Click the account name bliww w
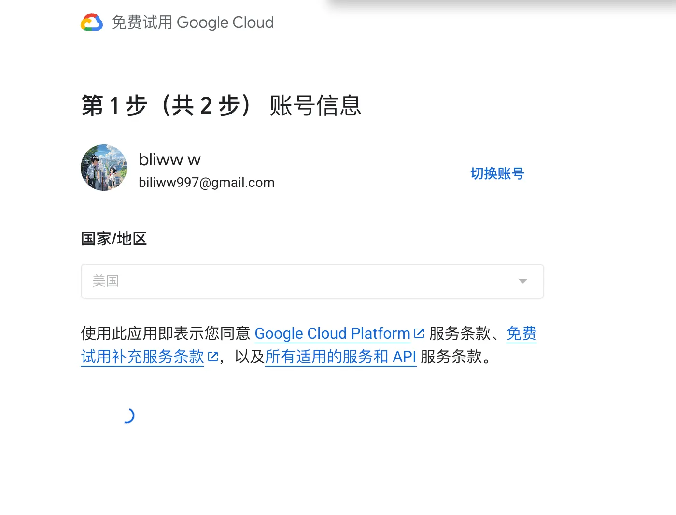Screen dimensions: 676x515 click(169, 159)
